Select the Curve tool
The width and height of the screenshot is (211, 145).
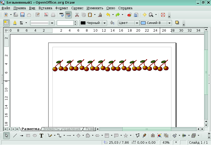click(x=50, y=136)
